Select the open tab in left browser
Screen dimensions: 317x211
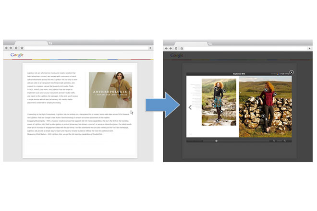pos(31,43)
